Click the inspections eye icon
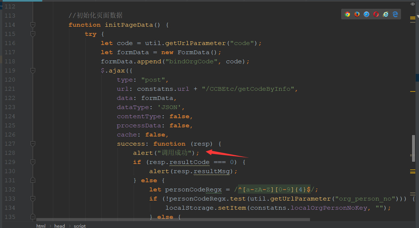 point(413,4)
